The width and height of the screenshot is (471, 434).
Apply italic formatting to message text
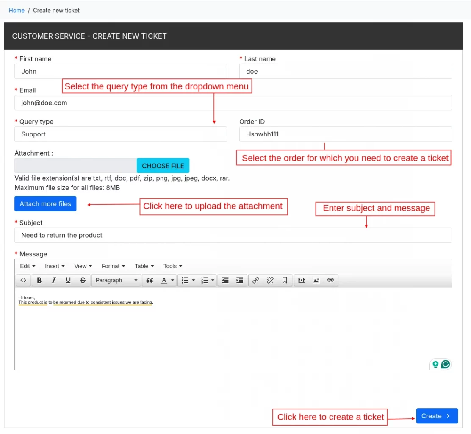(x=54, y=281)
